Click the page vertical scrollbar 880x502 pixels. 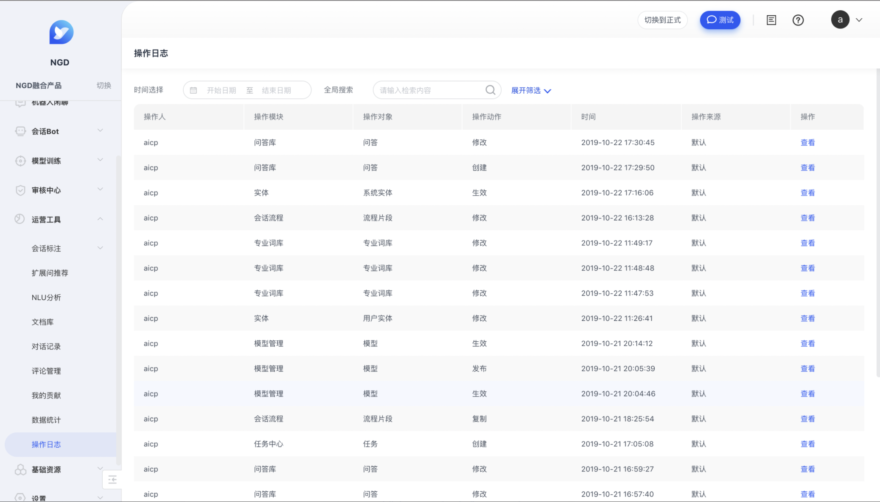(x=878, y=223)
